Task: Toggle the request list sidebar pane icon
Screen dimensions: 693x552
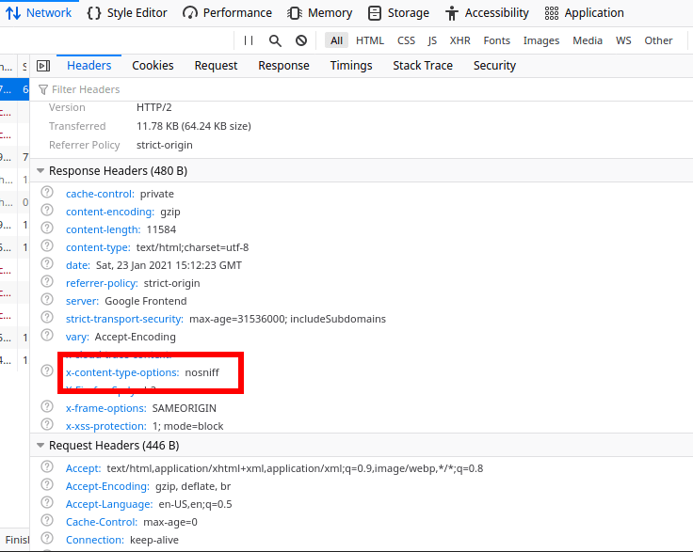Action: [x=43, y=66]
